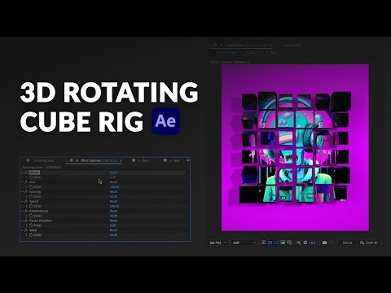Click the Show Snapshot icon
Screen dimensions: 391x293
click(331, 243)
